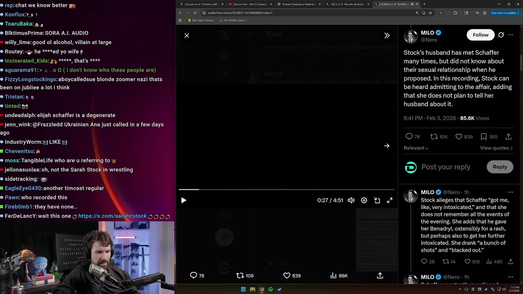Open more options on the bottom MILO reply
The image size is (523, 294).
(x=511, y=277)
